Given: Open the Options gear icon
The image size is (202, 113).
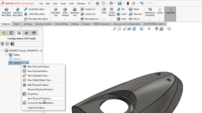Looking at the screenshot, I should coord(134,3).
